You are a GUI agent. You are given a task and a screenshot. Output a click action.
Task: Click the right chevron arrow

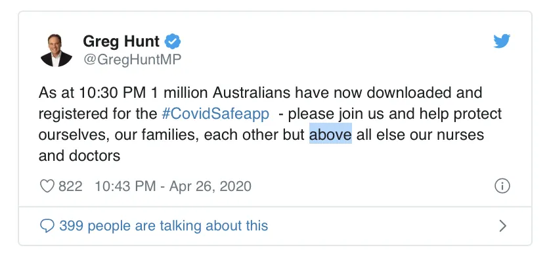[x=503, y=226]
